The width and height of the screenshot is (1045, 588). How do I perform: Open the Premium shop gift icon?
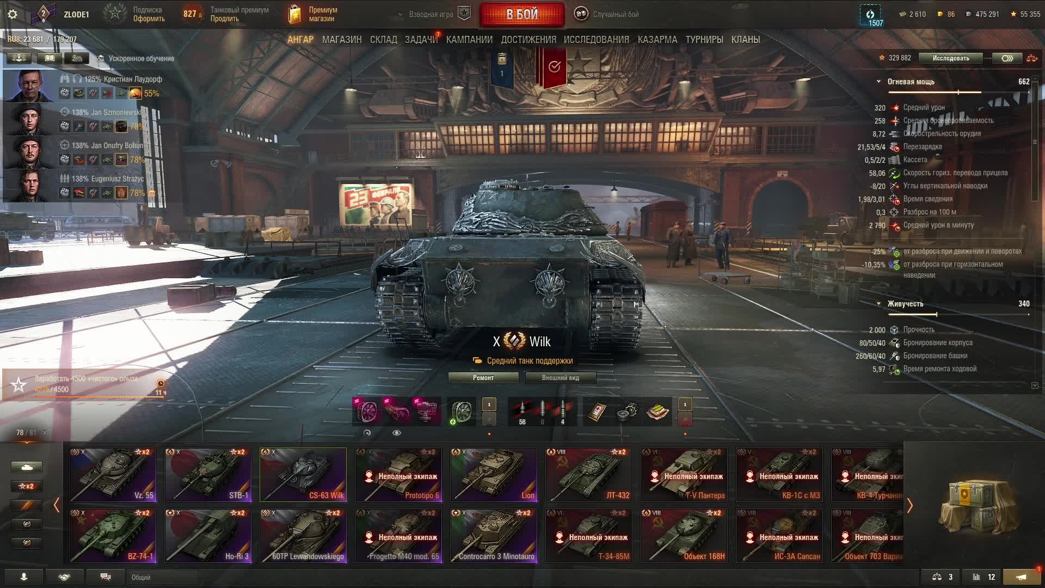pos(294,14)
